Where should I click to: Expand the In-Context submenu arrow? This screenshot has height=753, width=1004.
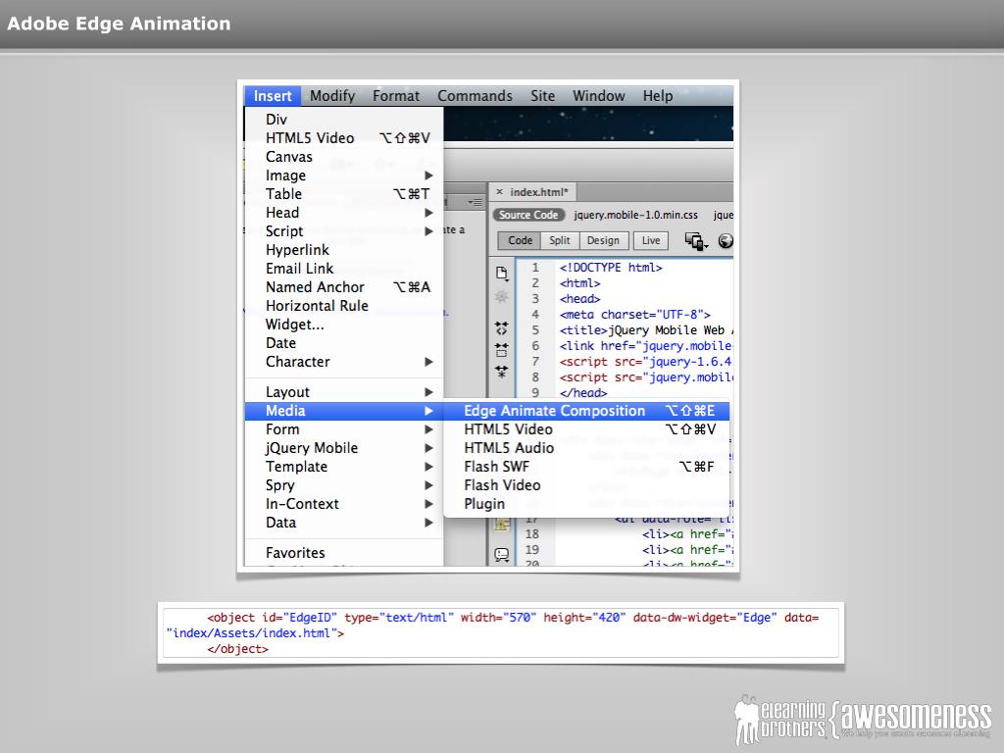[429, 504]
